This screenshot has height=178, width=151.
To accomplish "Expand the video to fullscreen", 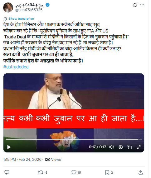I will (x=139, y=147).
